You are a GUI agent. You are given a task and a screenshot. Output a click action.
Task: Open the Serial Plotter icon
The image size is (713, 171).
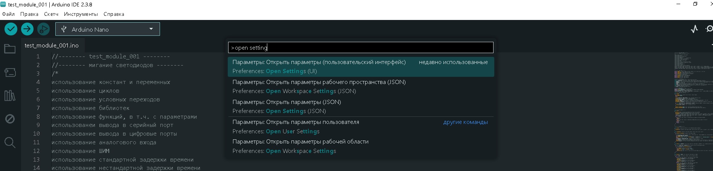(x=695, y=29)
